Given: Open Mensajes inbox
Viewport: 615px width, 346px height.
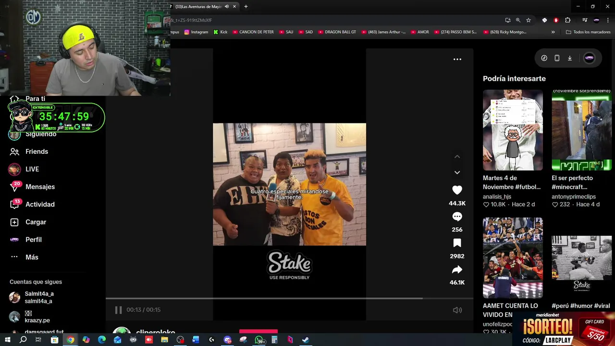Looking at the screenshot, I should point(33,186).
